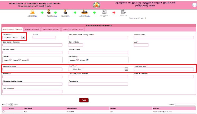Focus the Age field
Viewport: 197px width, 114px height.
(141, 45)
